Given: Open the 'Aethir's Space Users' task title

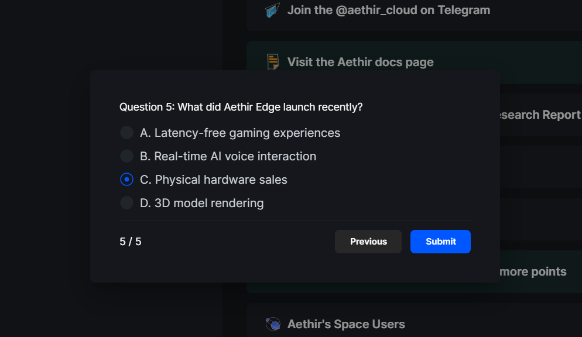Looking at the screenshot, I should [346, 324].
